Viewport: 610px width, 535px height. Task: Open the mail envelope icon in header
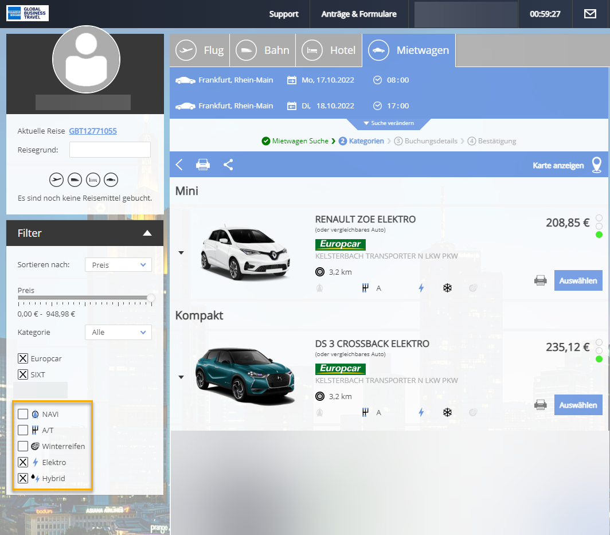pos(590,14)
